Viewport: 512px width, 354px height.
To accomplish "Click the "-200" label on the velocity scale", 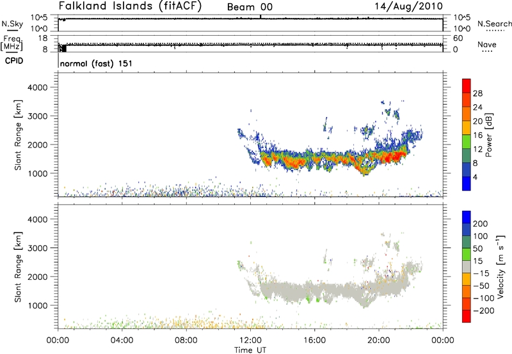I will 484,311.
